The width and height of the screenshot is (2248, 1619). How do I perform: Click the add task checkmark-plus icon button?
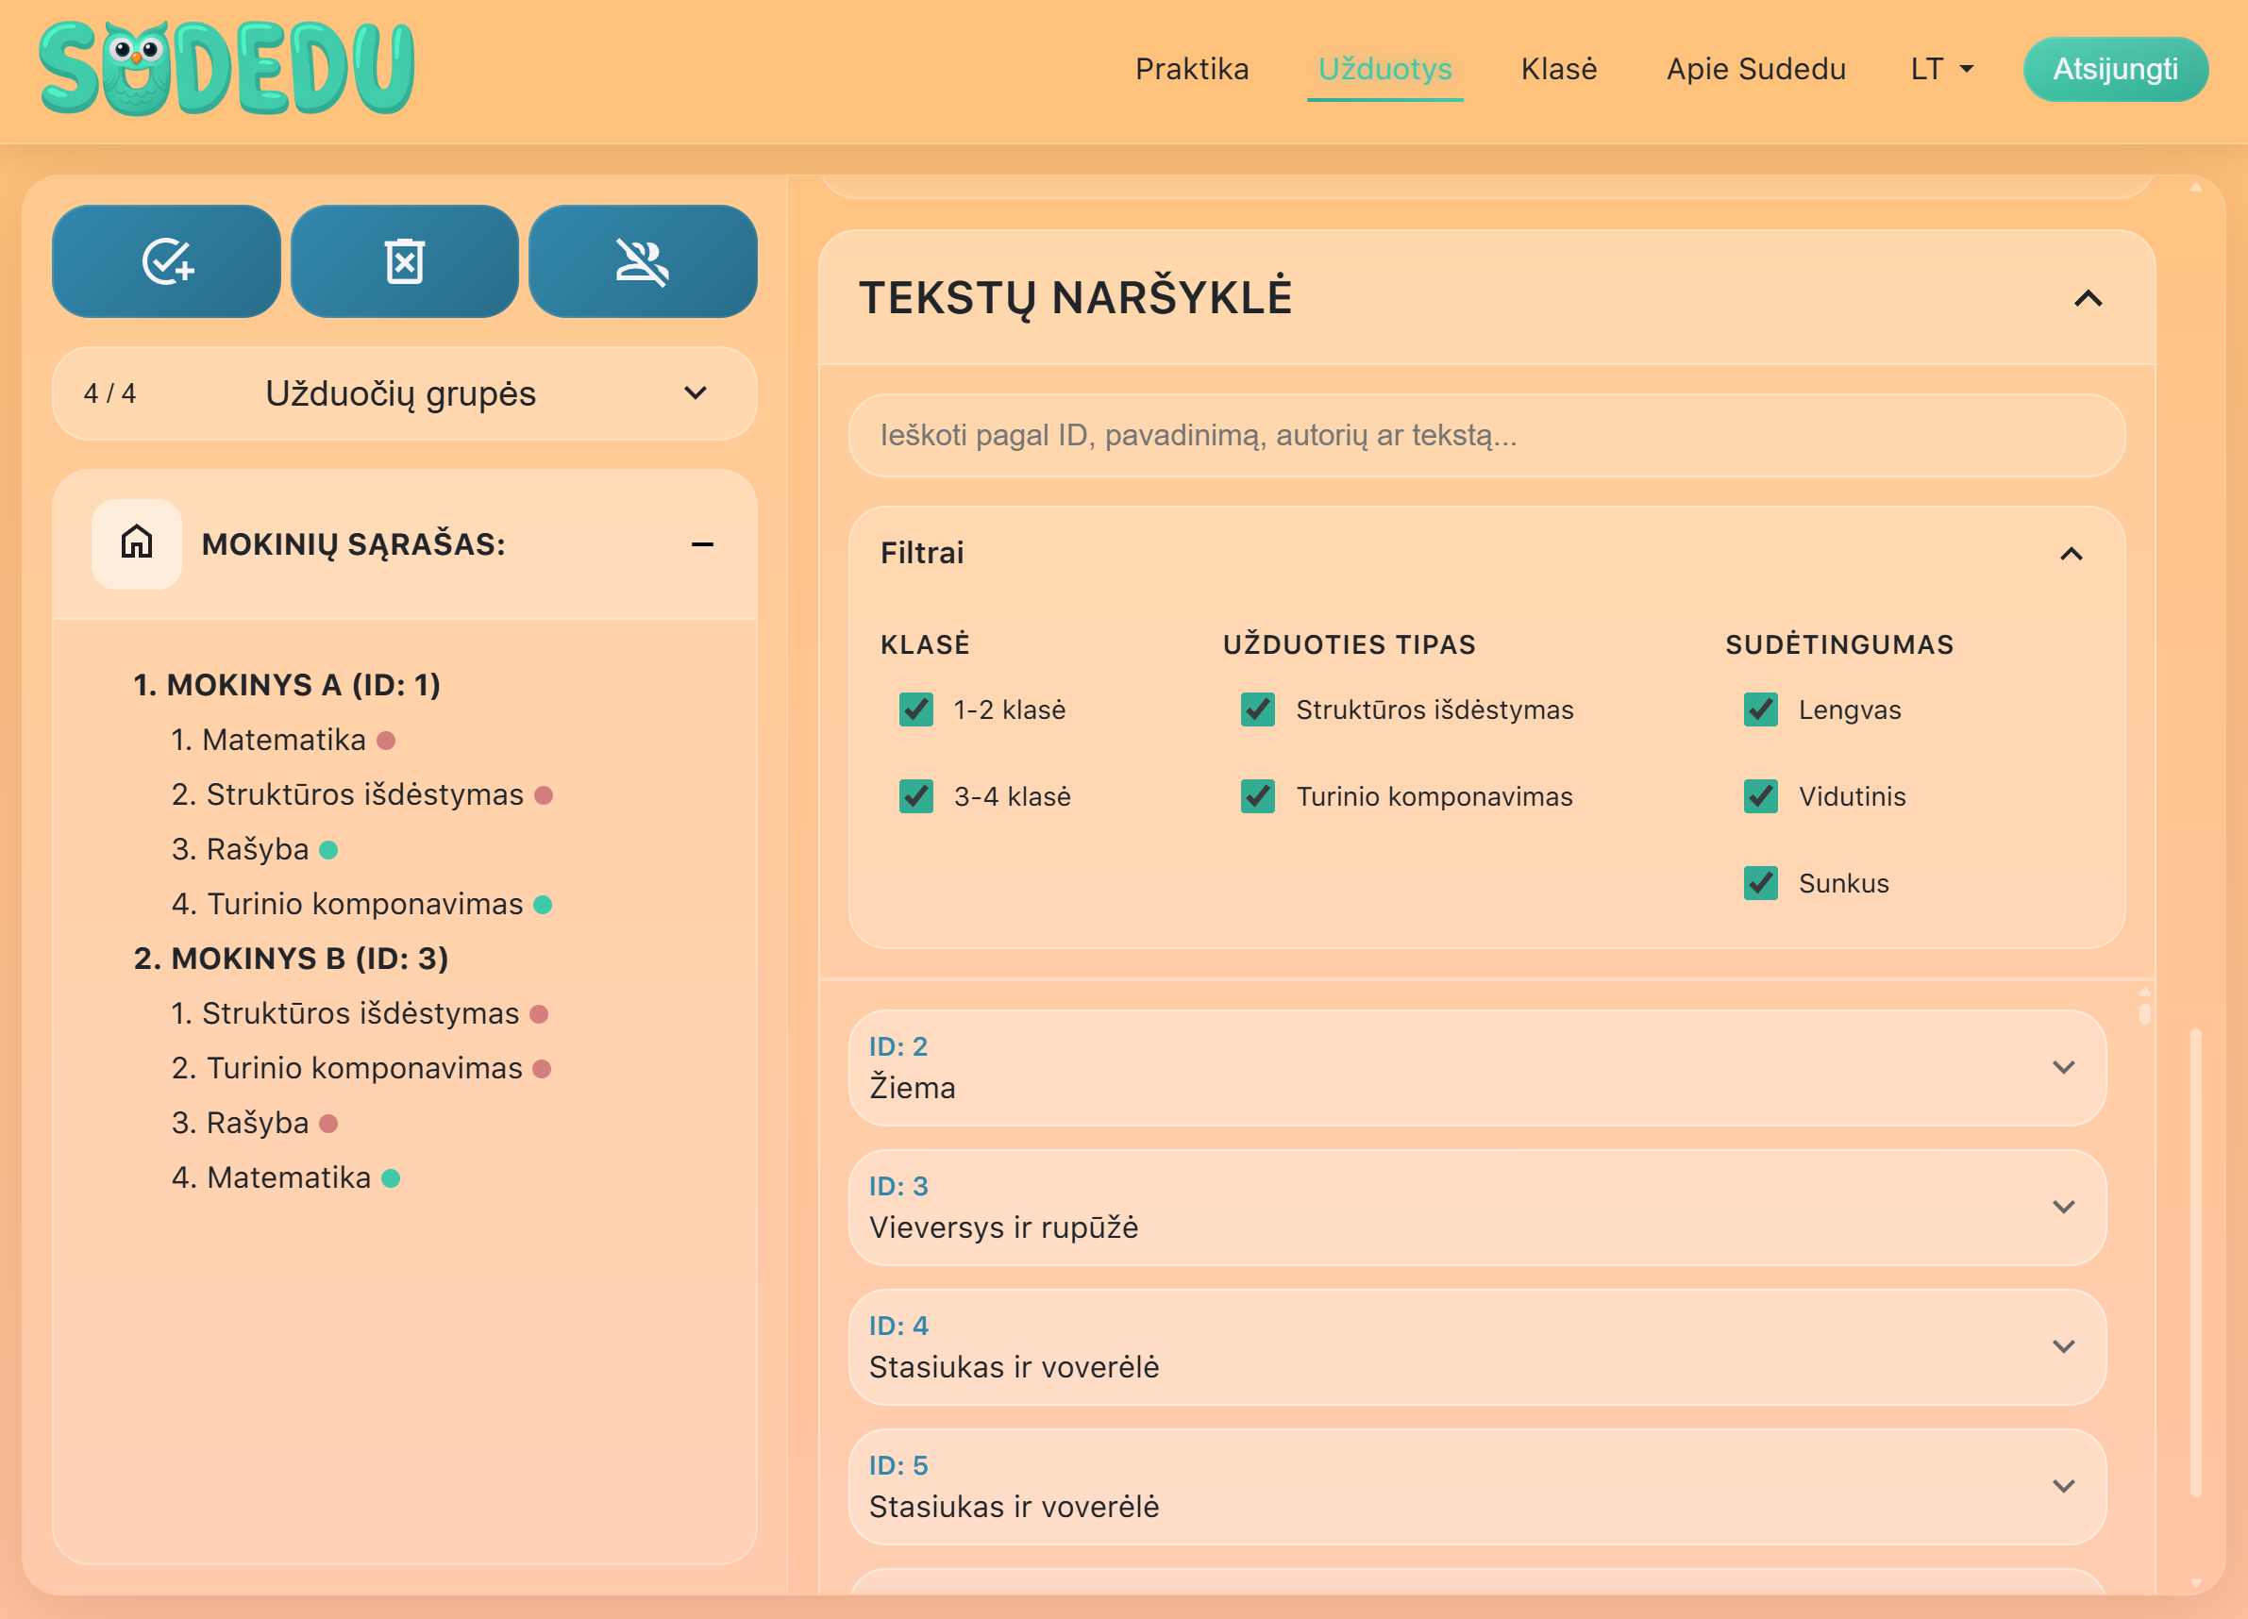[166, 262]
